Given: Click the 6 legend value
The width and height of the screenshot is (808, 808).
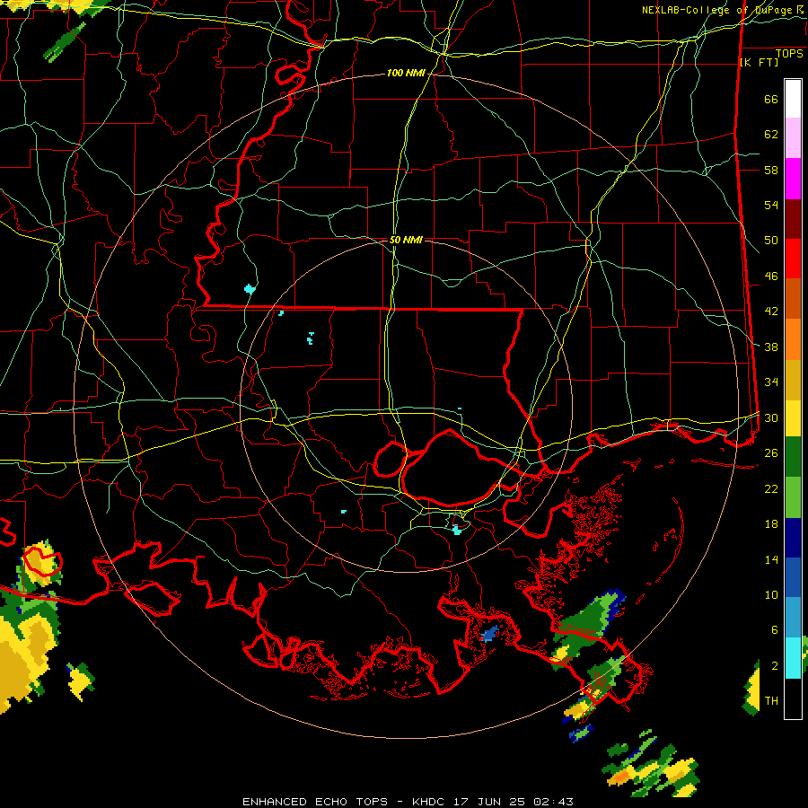Looking at the screenshot, I should [775, 630].
